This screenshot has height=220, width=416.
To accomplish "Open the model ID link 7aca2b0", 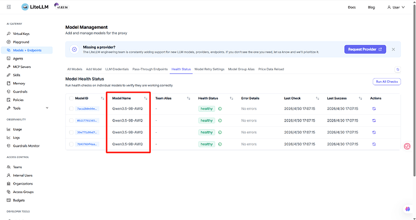I will click(87, 109).
